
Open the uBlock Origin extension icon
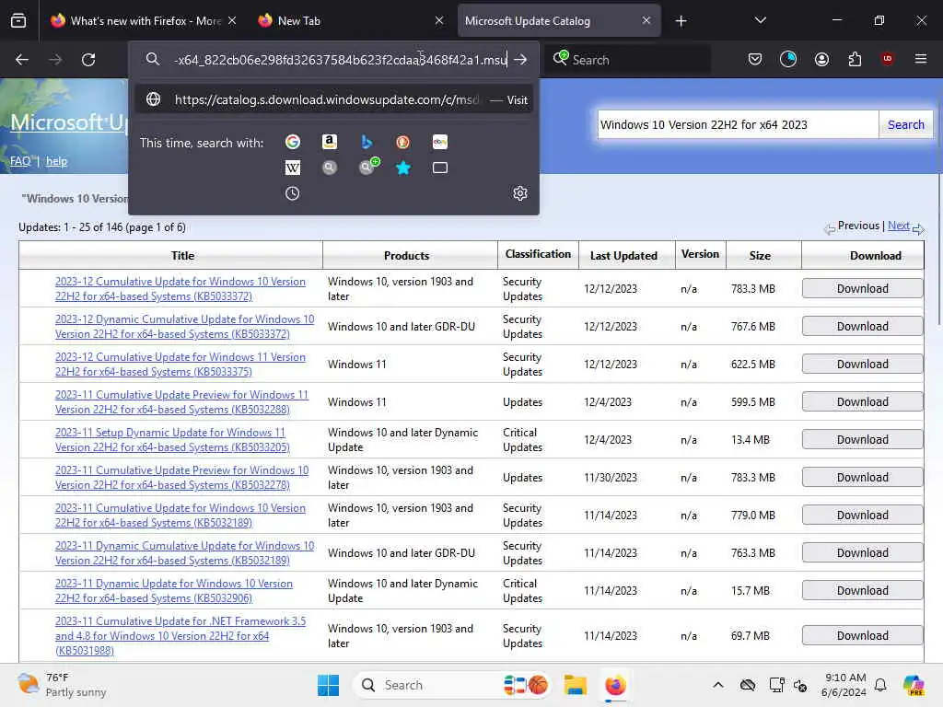coord(887,58)
